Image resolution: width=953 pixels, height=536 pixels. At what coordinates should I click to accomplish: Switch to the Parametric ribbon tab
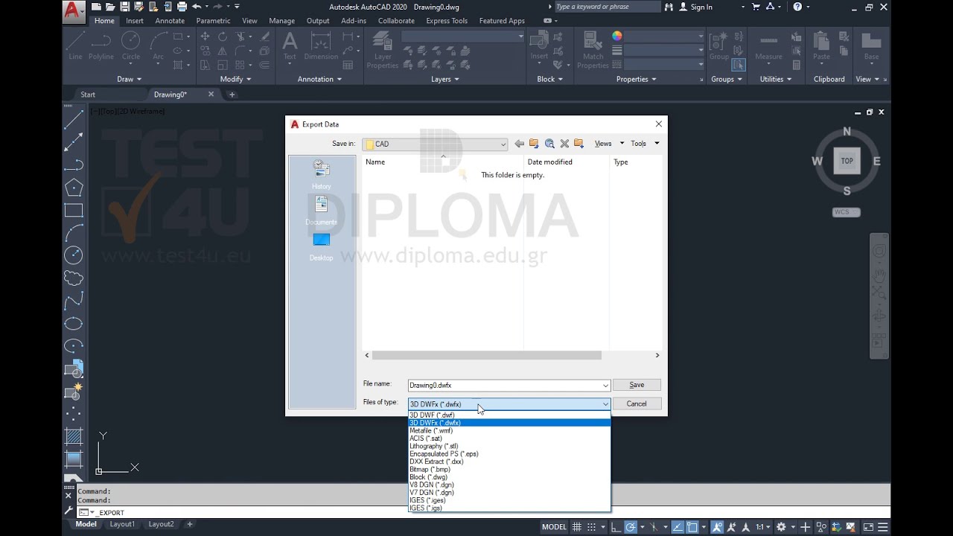(x=213, y=21)
